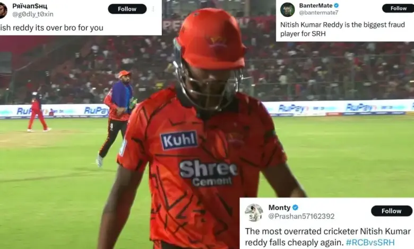Follow the Monty account

(x=391, y=211)
